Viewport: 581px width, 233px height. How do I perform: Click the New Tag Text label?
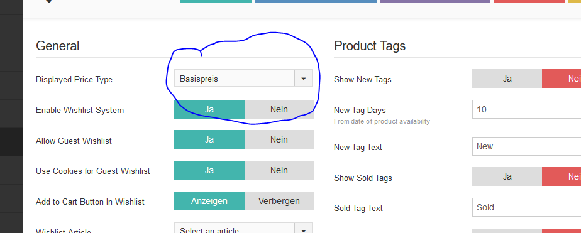[x=358, y=147]
